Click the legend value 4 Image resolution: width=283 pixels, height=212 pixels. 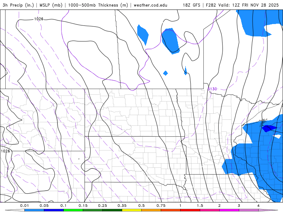(259, 206)
